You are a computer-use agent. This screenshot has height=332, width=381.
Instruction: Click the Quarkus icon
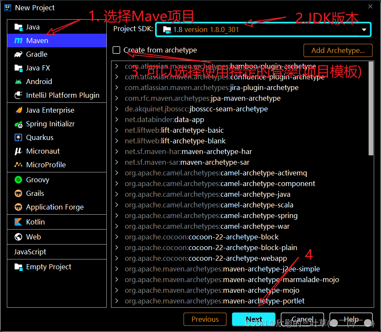tap(18, 137)
